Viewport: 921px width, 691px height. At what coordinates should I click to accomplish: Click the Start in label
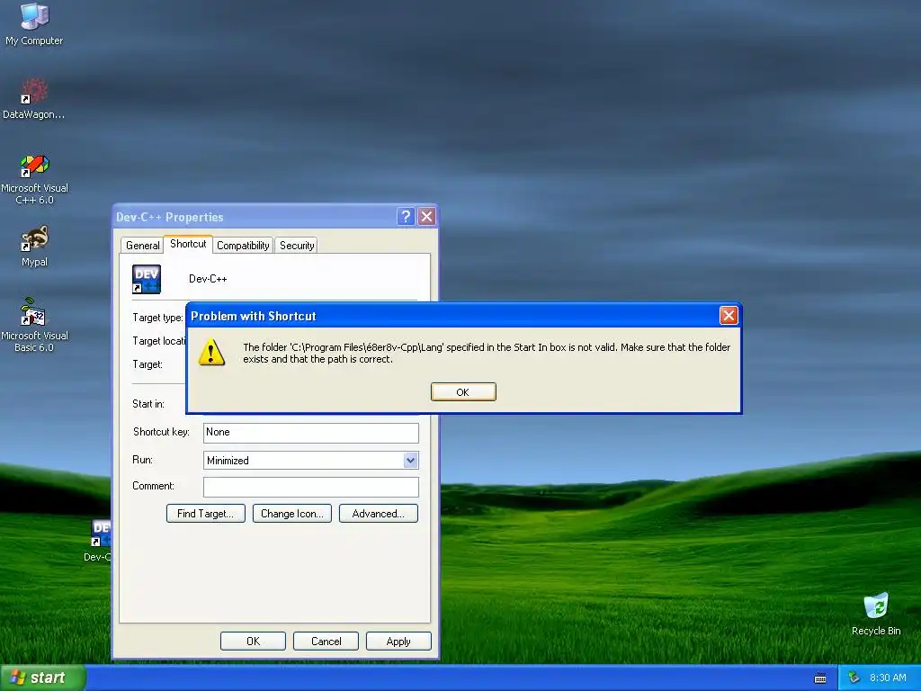click(x=148, y=404)
